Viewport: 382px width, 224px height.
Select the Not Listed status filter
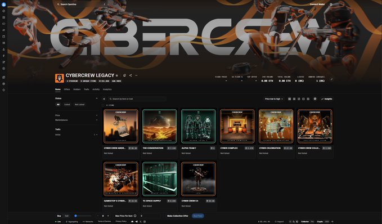coord(79,105)
